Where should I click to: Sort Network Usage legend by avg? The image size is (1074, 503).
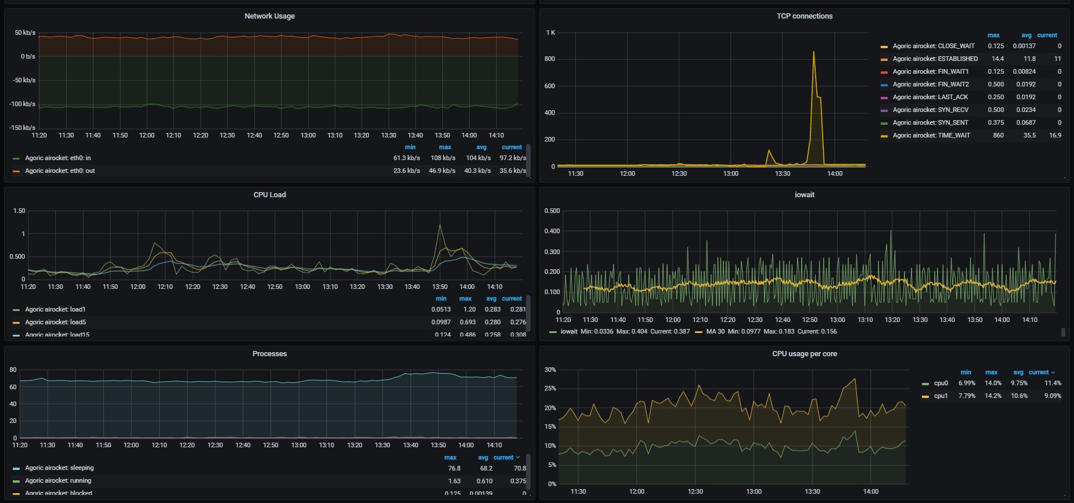(x=481, y=147)
